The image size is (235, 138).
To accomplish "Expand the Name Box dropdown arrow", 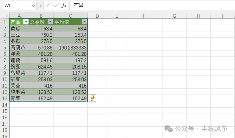I will pos(33,6).
